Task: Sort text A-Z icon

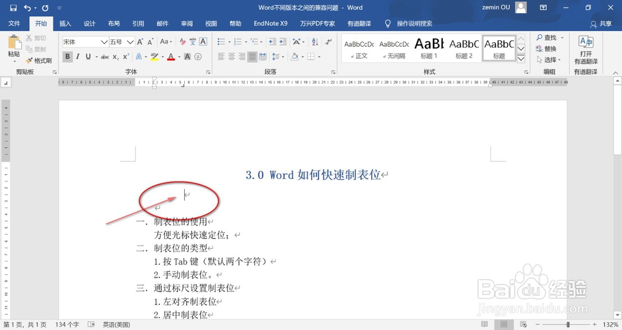Action: [315, 42]
